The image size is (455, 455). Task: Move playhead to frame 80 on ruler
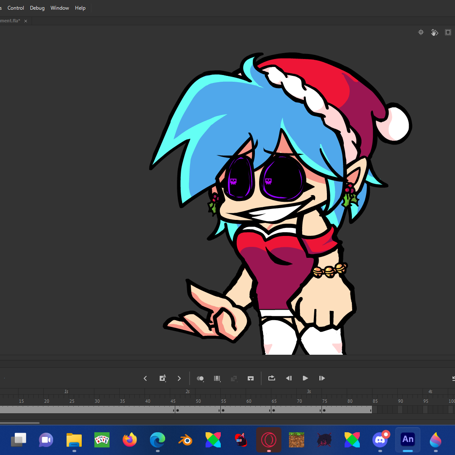(x=350, y=401)
